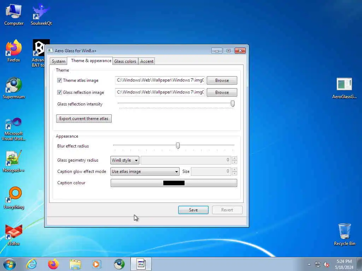
Task: Uncheck the Glass reflection image checkbox
Action: coord(59,92)
